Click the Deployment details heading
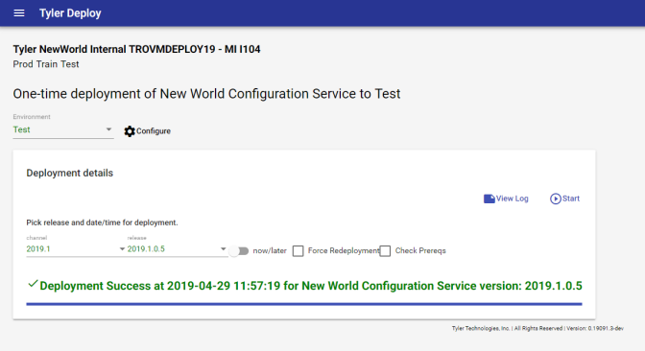Image resolution: width=645 pixels, height=351 pixels. (x=69, y=173)
